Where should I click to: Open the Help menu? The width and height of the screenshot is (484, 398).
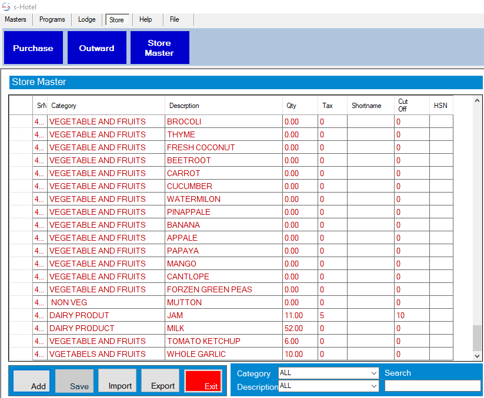pyautogui.click(x=146, y=19)
